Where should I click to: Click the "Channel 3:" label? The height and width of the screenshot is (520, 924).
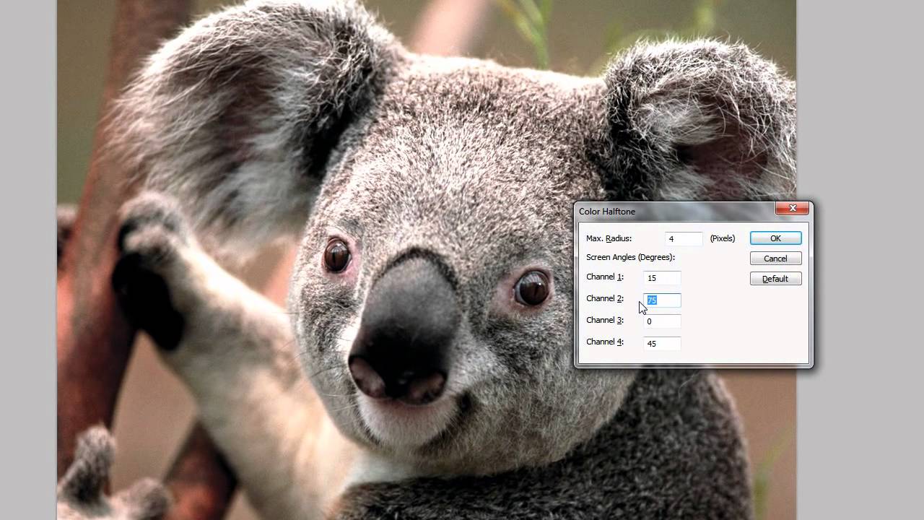604,321
